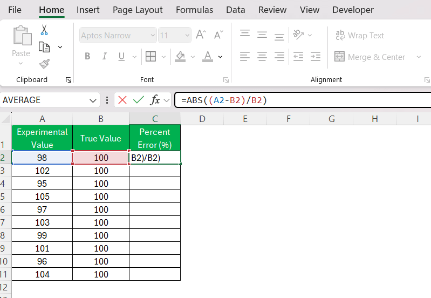Screen dimensions: 431x298
Task: Toggle Underline formatting
Action: [x=121, y=56]
